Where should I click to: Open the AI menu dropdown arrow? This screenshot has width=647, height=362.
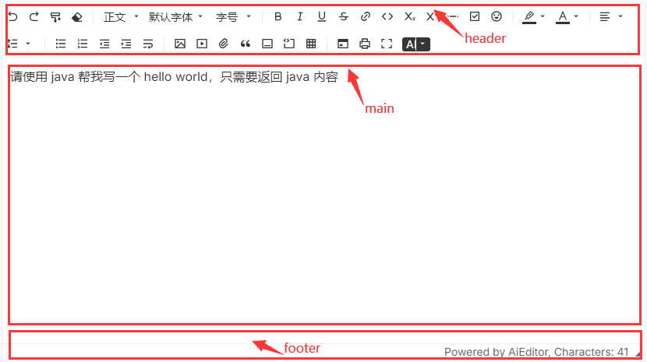point(422,44)
